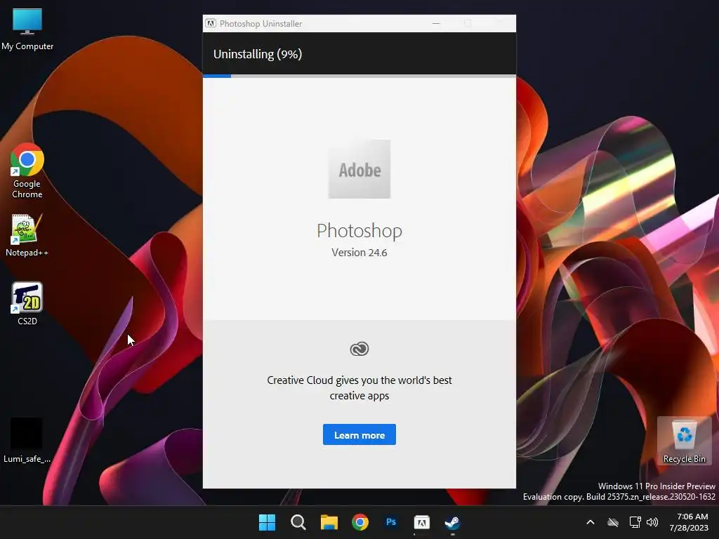Click the Creative Cloud gives you text
Viewport: 719px width, 539px height.
[x=359, y=387]
